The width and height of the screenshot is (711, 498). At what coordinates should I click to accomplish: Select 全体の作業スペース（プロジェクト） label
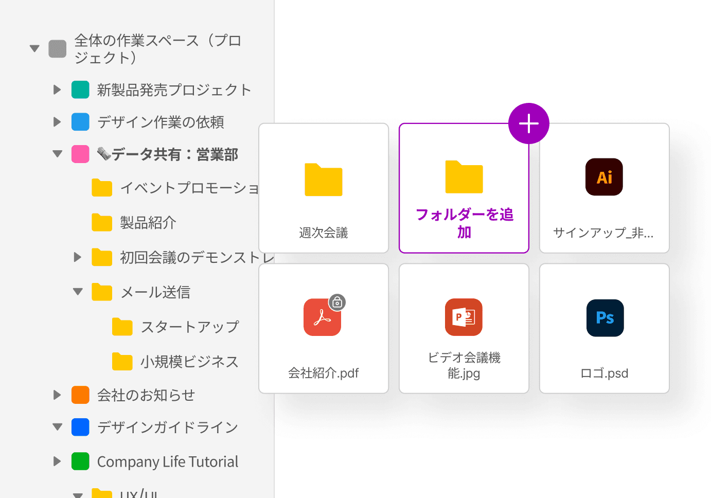point(158,49)
